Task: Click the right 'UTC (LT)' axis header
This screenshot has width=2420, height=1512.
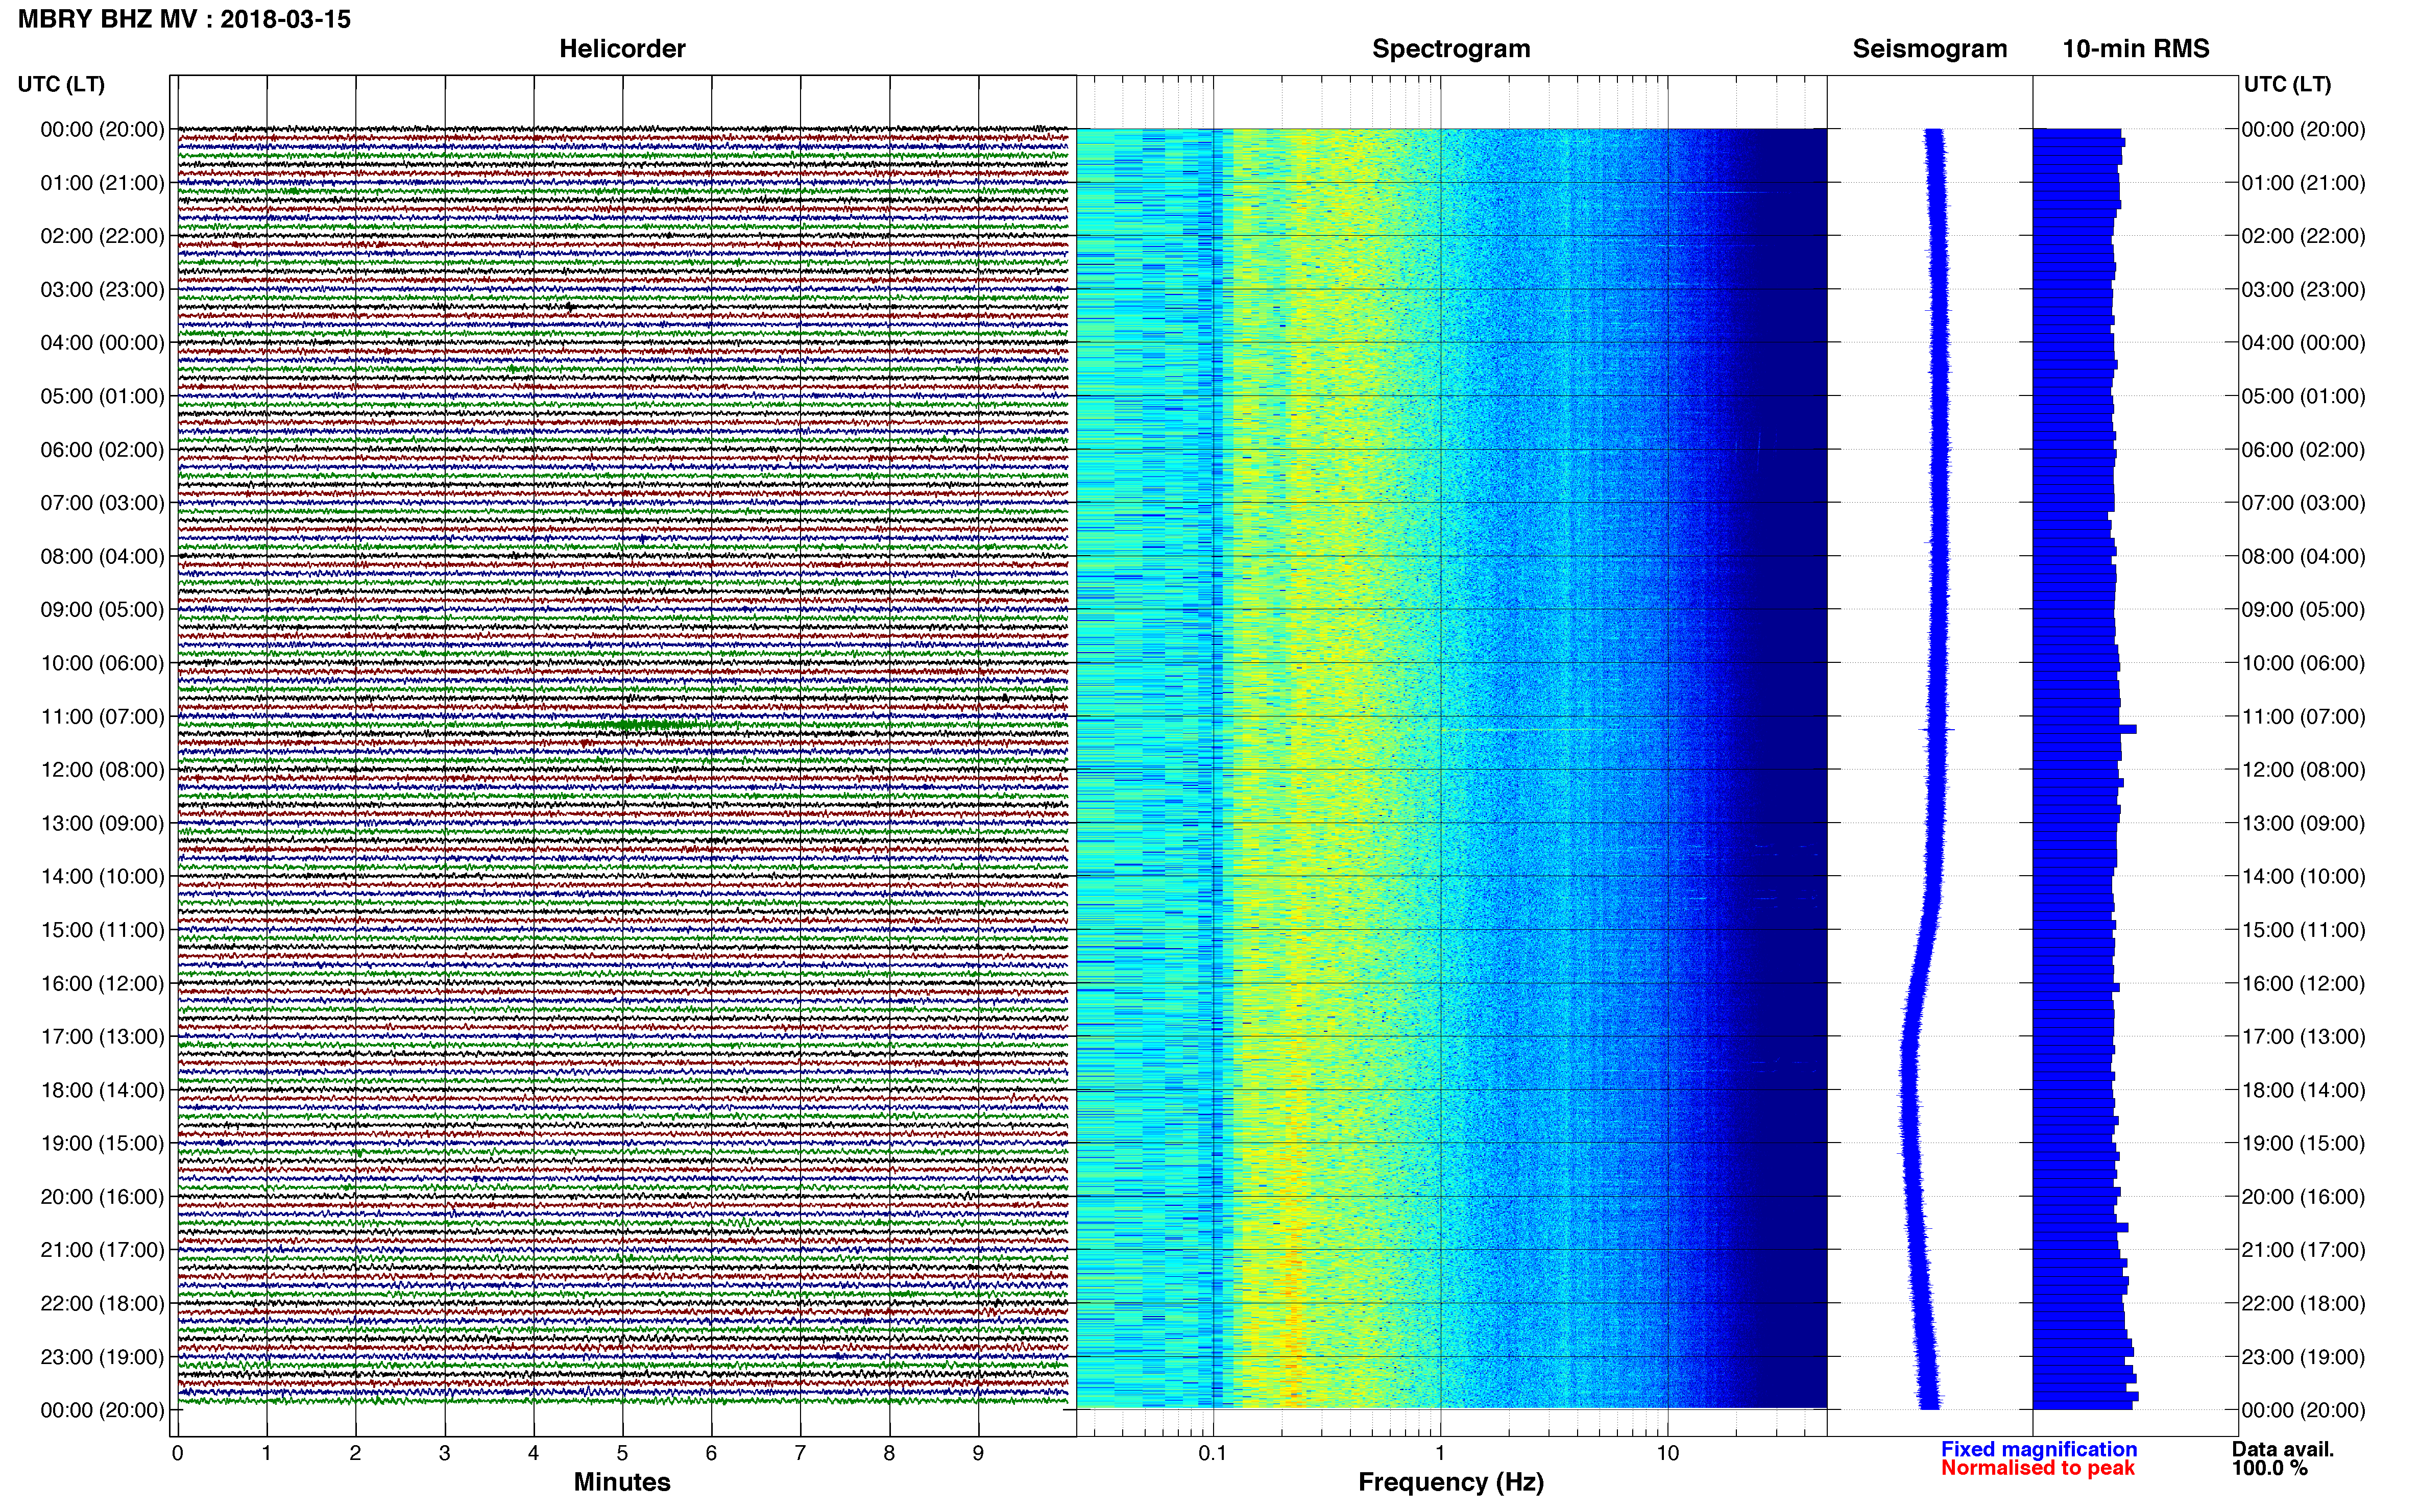Action: pyautogui.click(x=2287, y=84)
